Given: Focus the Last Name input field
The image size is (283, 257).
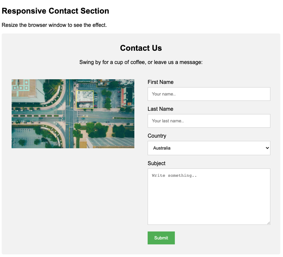Looking at the screenshot, I should 209,121.
